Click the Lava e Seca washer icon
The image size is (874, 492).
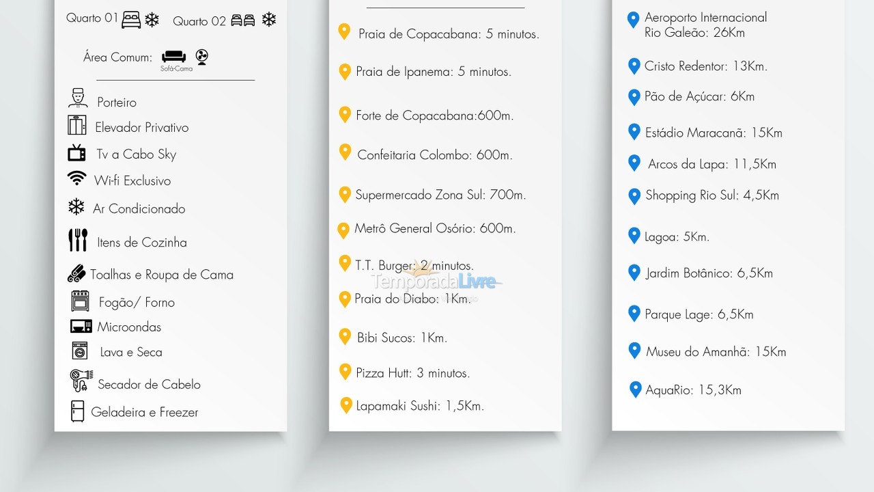coord(80,351)
